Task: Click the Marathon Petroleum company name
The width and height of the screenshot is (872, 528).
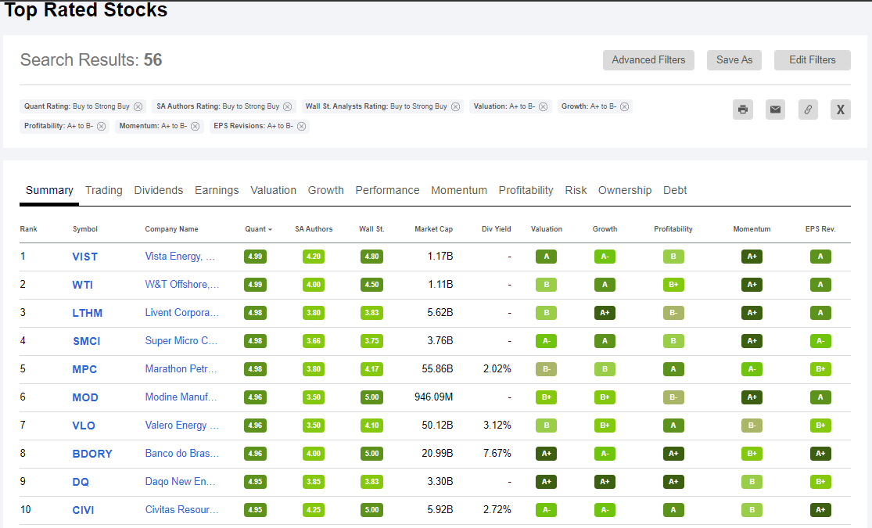Action: (x=181, y=369)
